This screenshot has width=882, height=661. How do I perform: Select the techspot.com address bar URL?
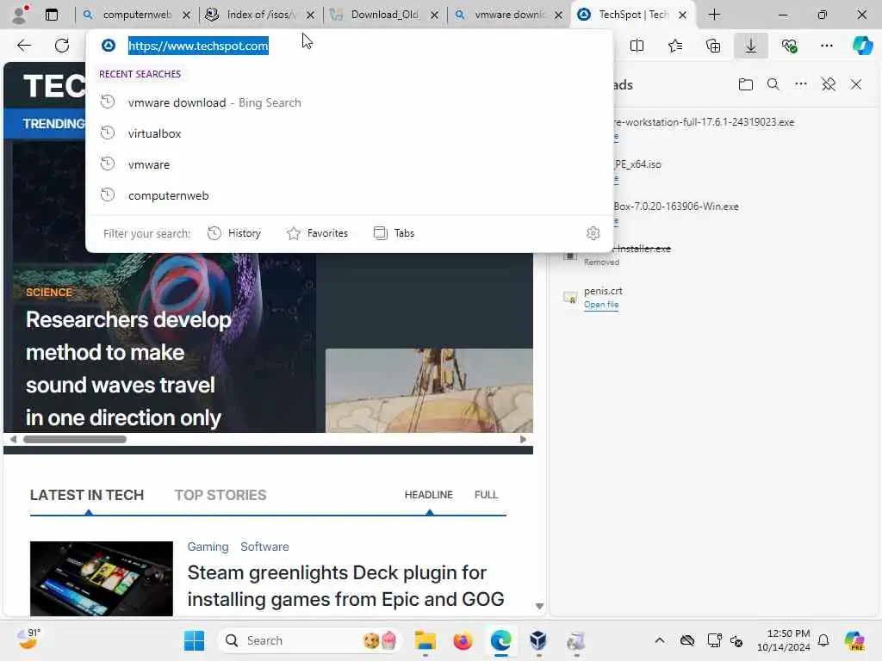click(198, 46)
